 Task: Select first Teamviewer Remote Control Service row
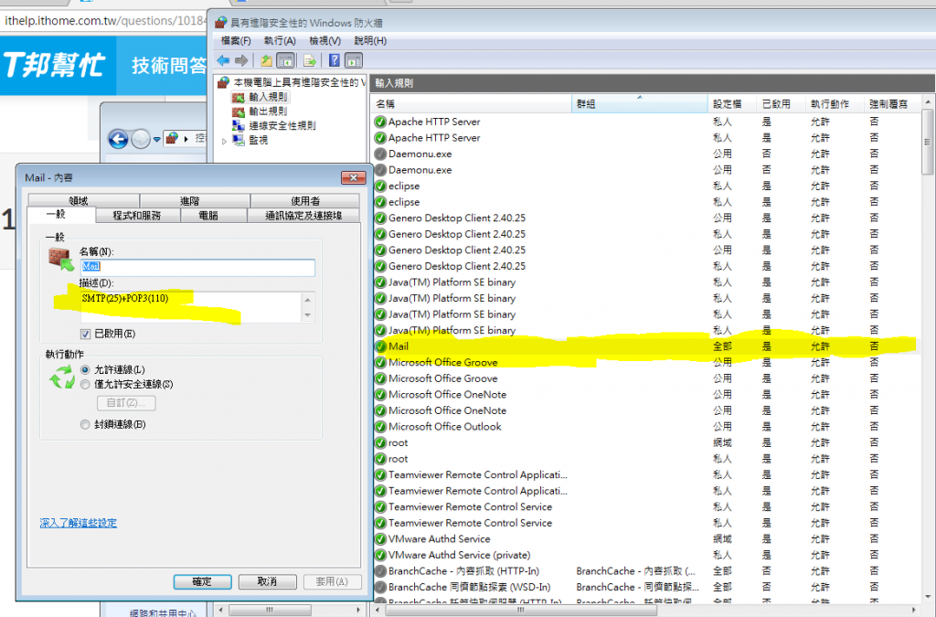click(646, 506)
